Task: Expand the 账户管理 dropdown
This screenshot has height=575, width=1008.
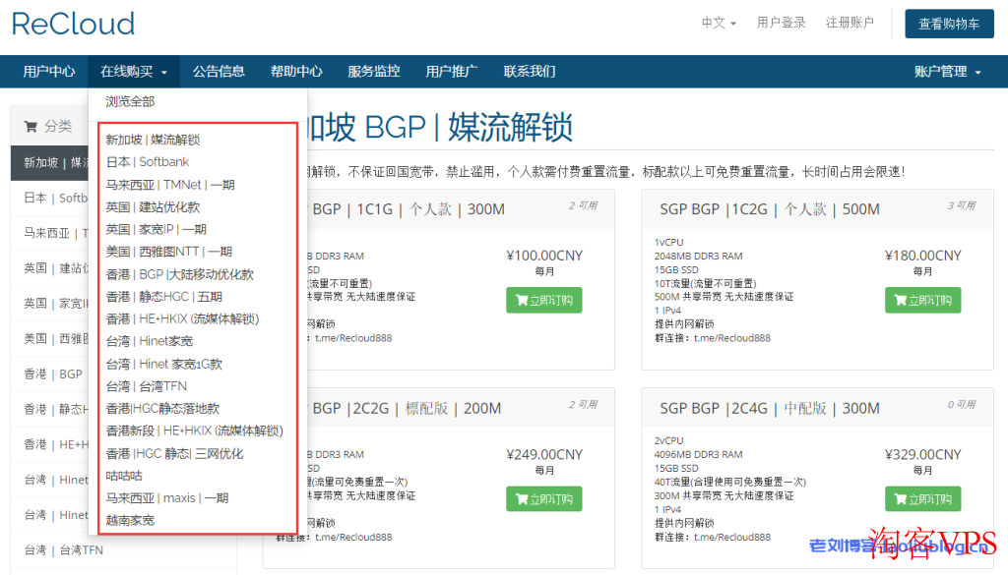Action: 948,71
